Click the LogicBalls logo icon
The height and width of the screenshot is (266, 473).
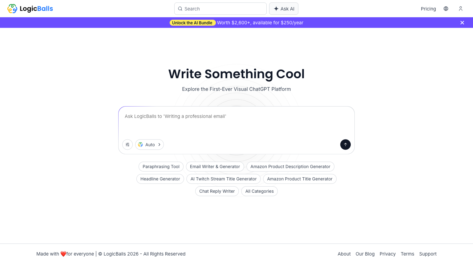click(x=12, y=9)
